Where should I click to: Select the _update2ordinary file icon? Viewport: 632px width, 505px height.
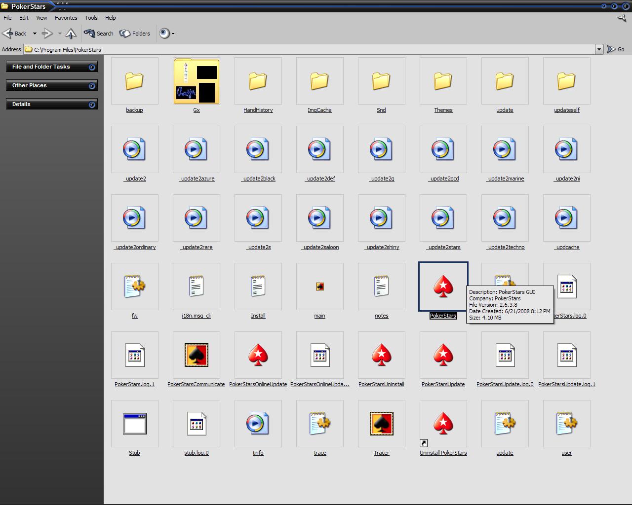[134, 218]
